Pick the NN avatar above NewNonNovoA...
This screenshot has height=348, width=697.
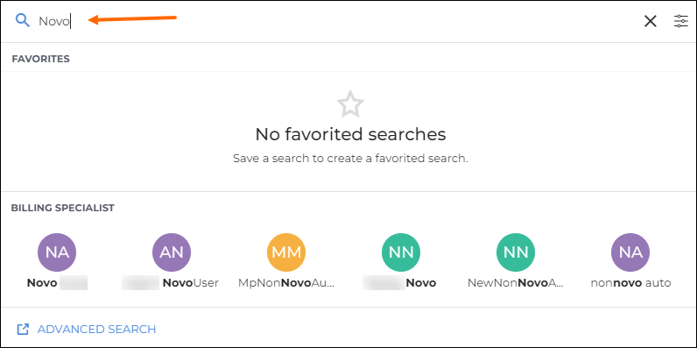[516, 252]
